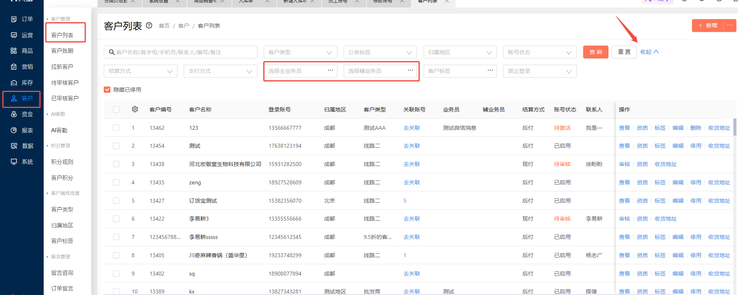The image size is (738, 295).
Task: Open 待审核客户 in the submenu
Action: tap(65, 83)
